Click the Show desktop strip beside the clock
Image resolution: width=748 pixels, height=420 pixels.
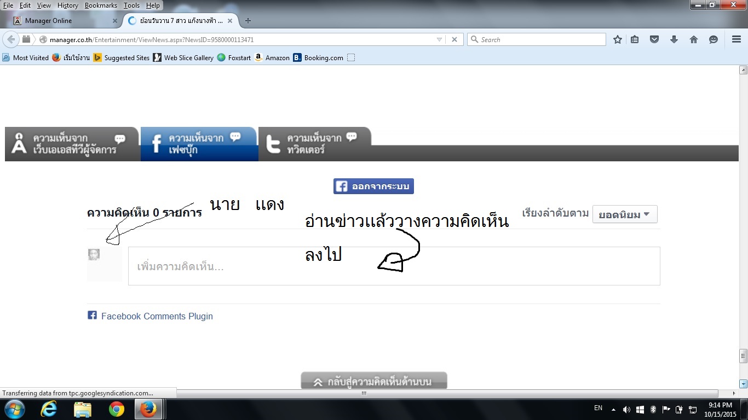[744, 409]
